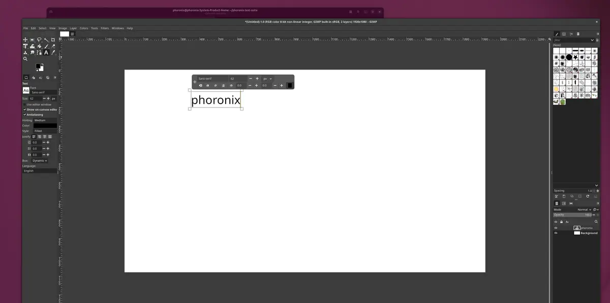The image size is (610, 303).
Task: Open the Colors menu
Action: click(x=84, y=28)
